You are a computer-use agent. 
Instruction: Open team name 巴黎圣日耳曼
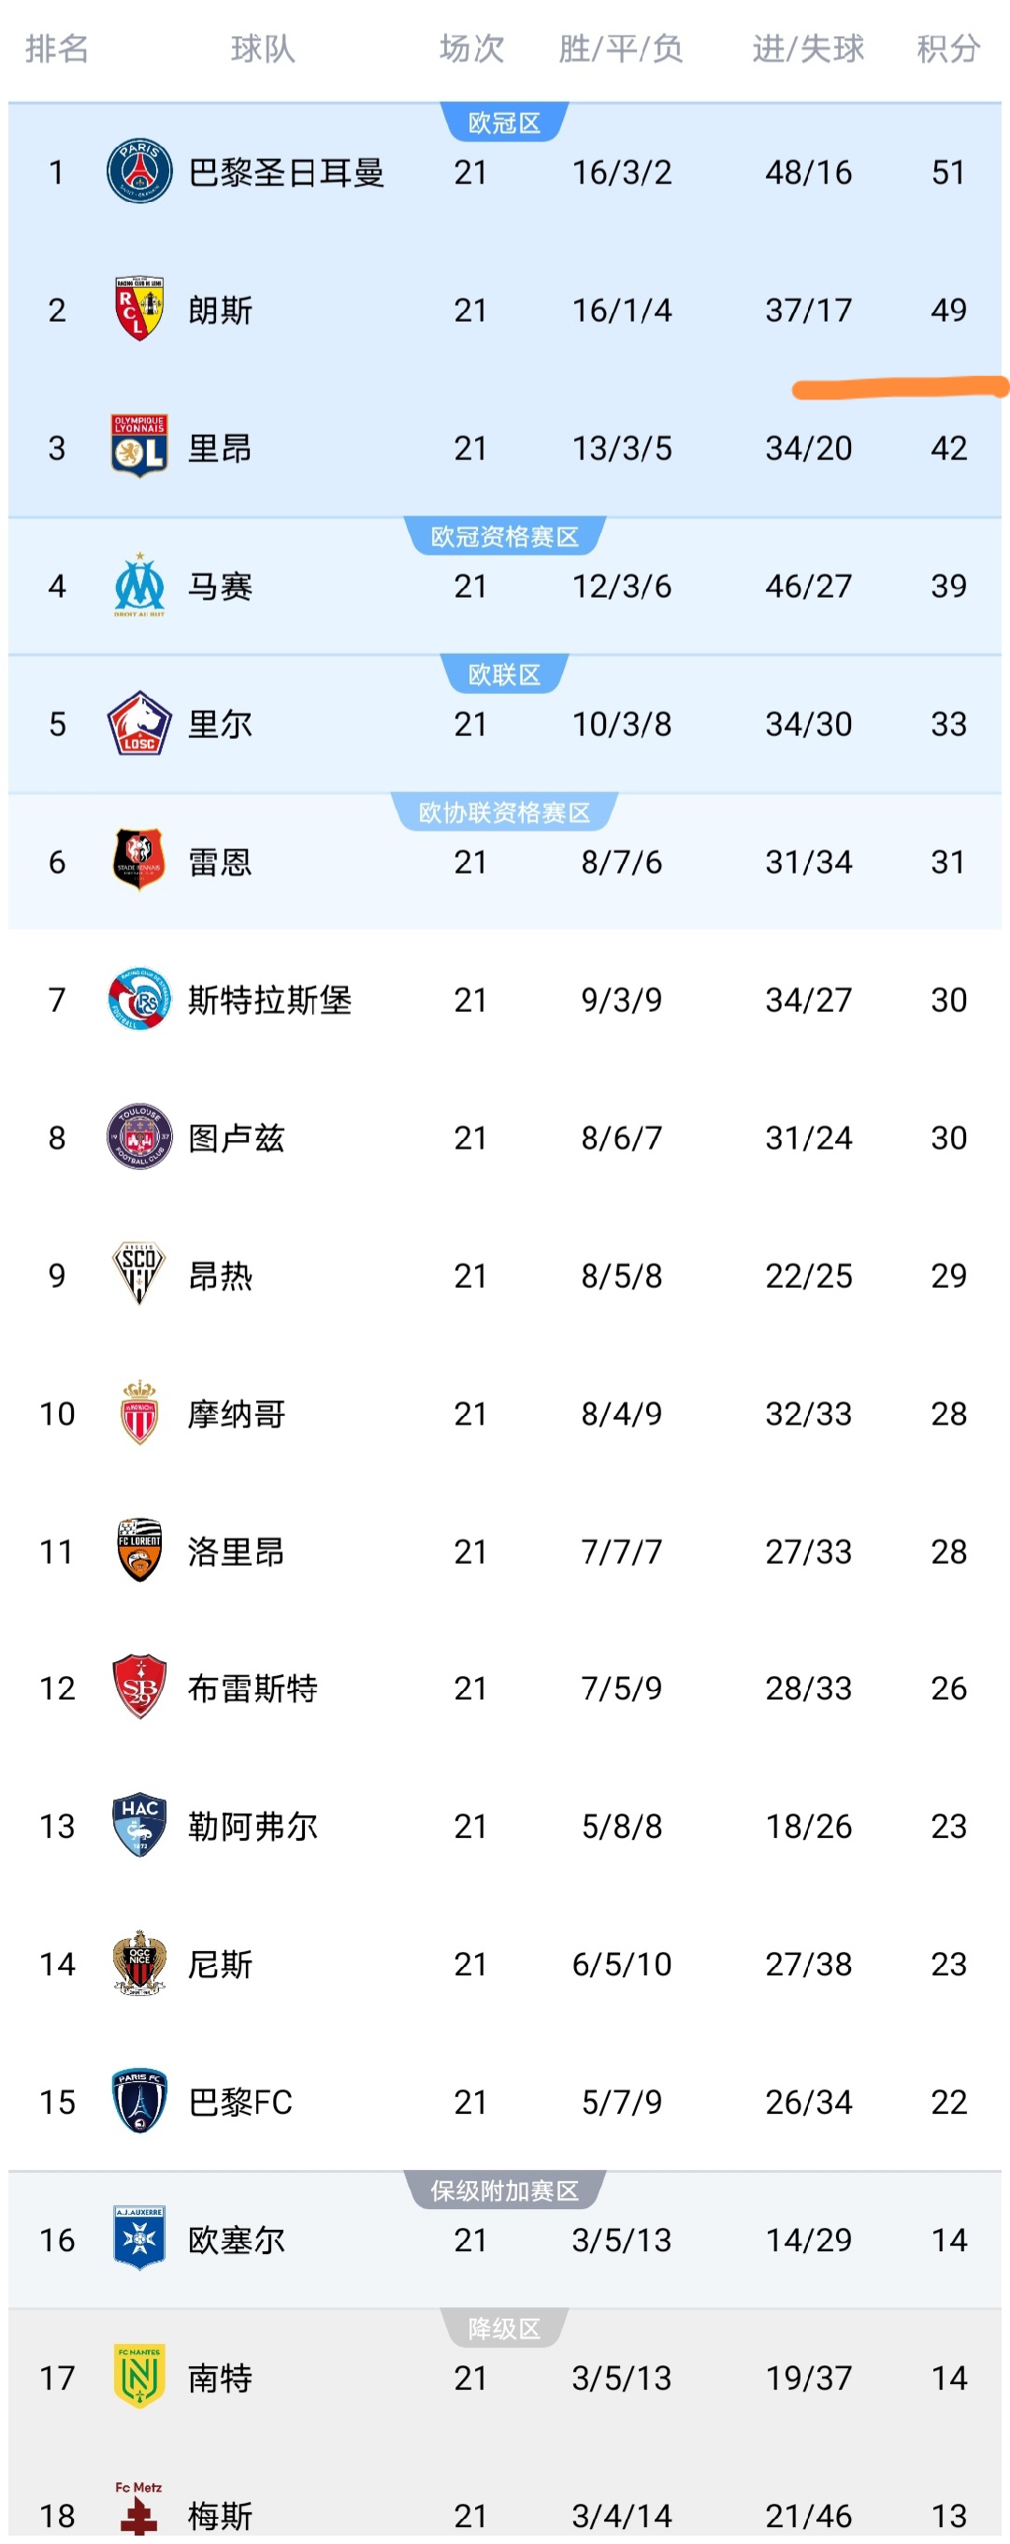286,173
